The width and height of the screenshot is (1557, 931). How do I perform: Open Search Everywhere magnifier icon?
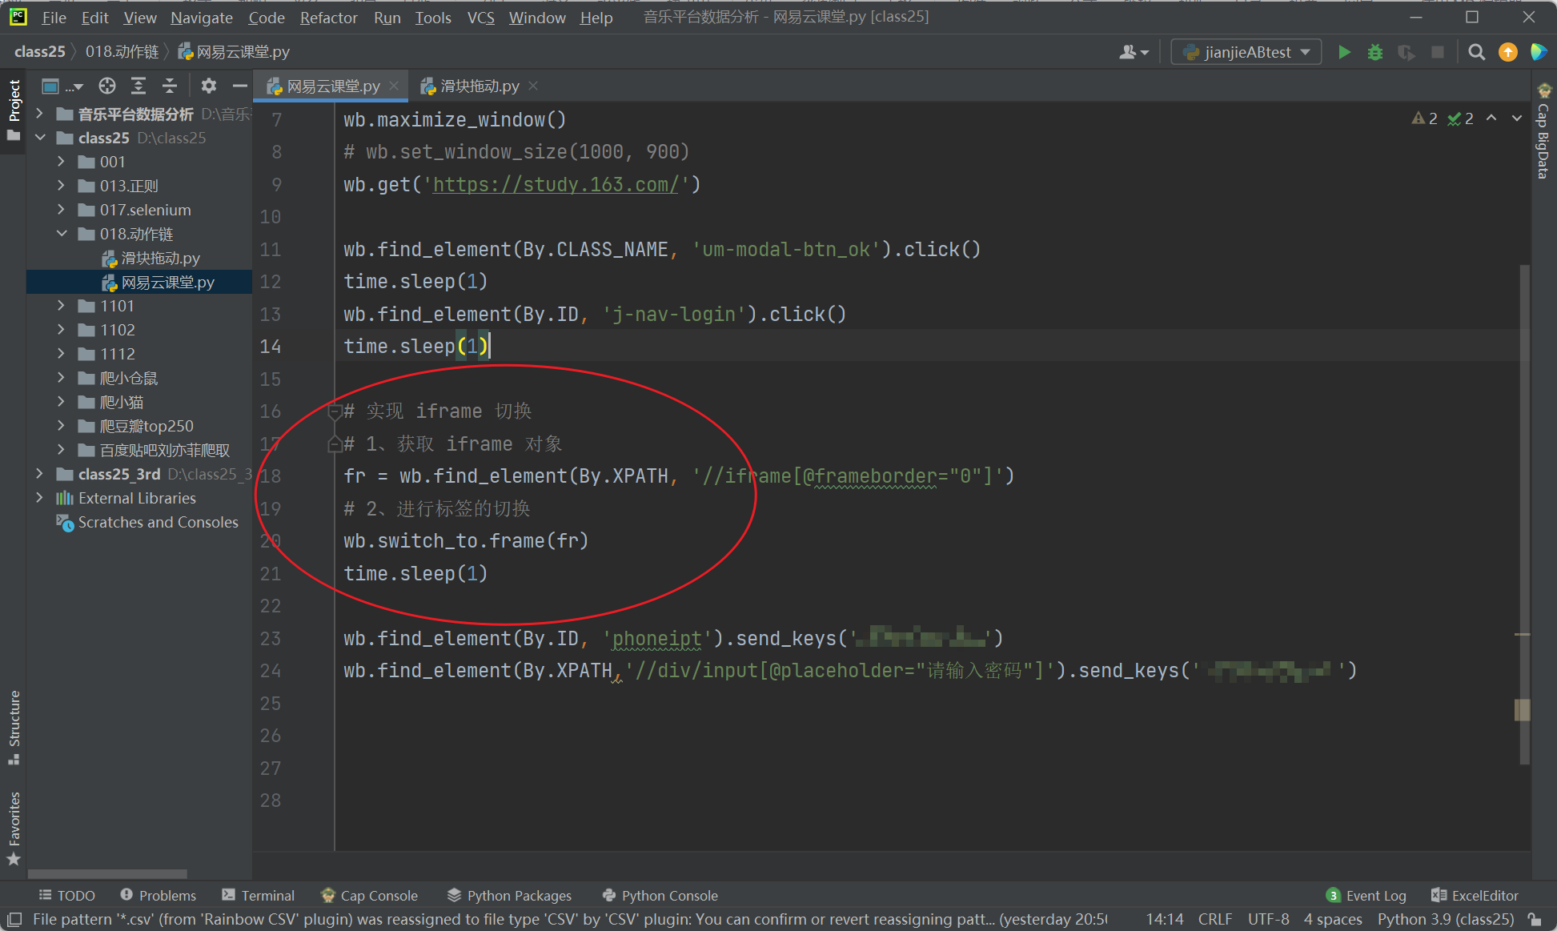tap(1477, 52)
